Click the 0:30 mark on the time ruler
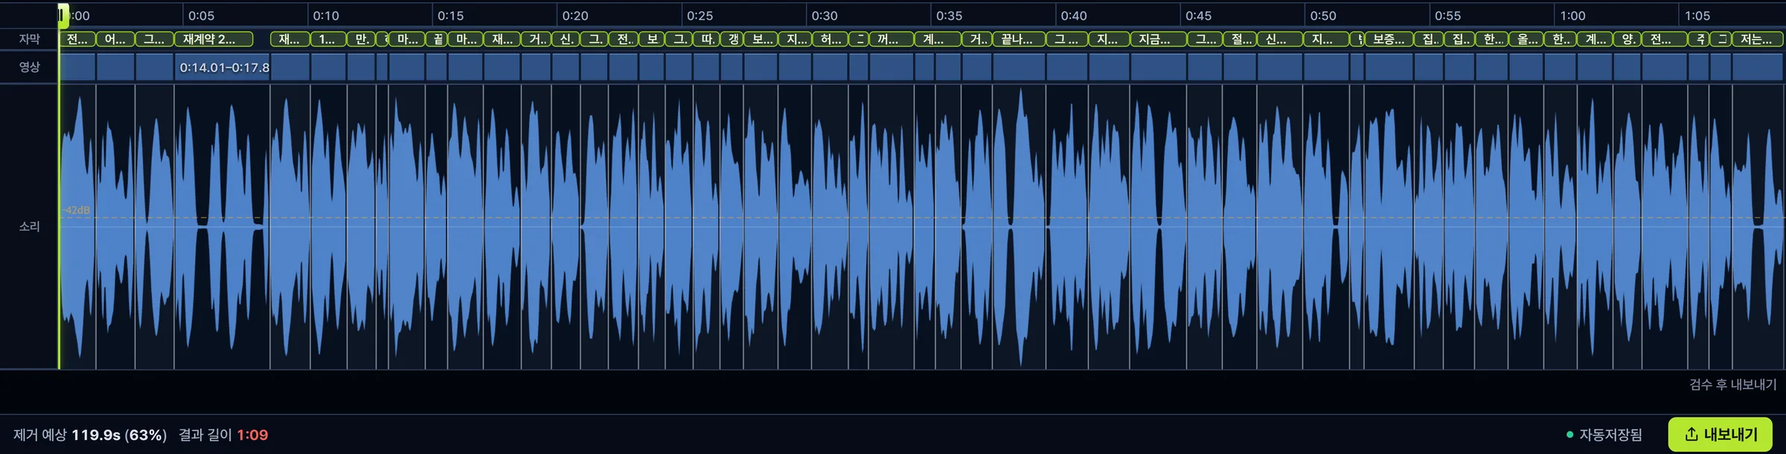Image resolution: width=1786 pixels, height=454 pixels. click(824, 16)
